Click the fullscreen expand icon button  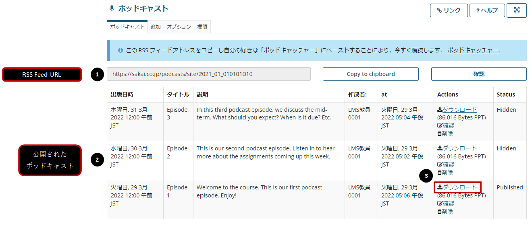(x=516, y=10)
